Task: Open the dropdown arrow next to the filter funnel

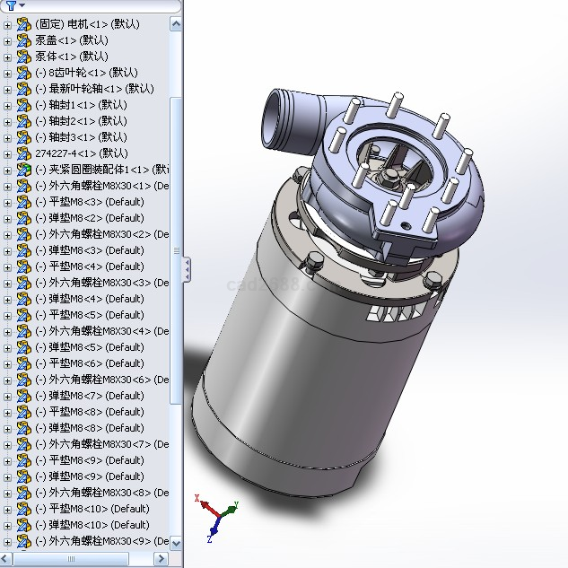Action: (x=21, y=5)
